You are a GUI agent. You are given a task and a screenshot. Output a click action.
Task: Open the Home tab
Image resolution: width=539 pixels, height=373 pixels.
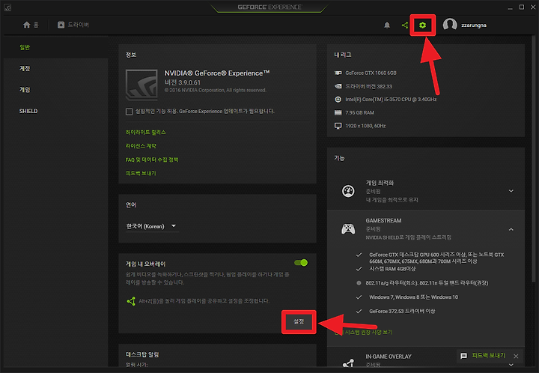31,25
